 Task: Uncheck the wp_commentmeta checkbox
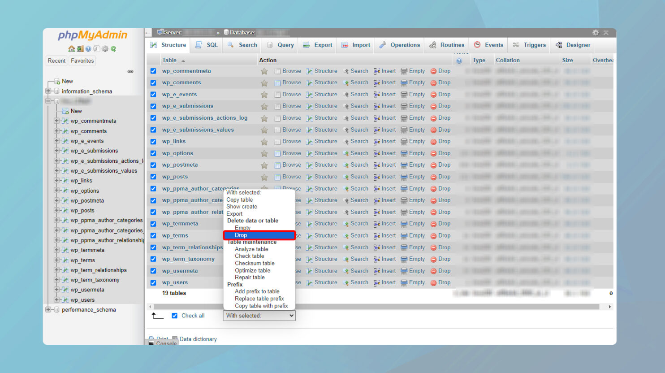click(153, 71)
